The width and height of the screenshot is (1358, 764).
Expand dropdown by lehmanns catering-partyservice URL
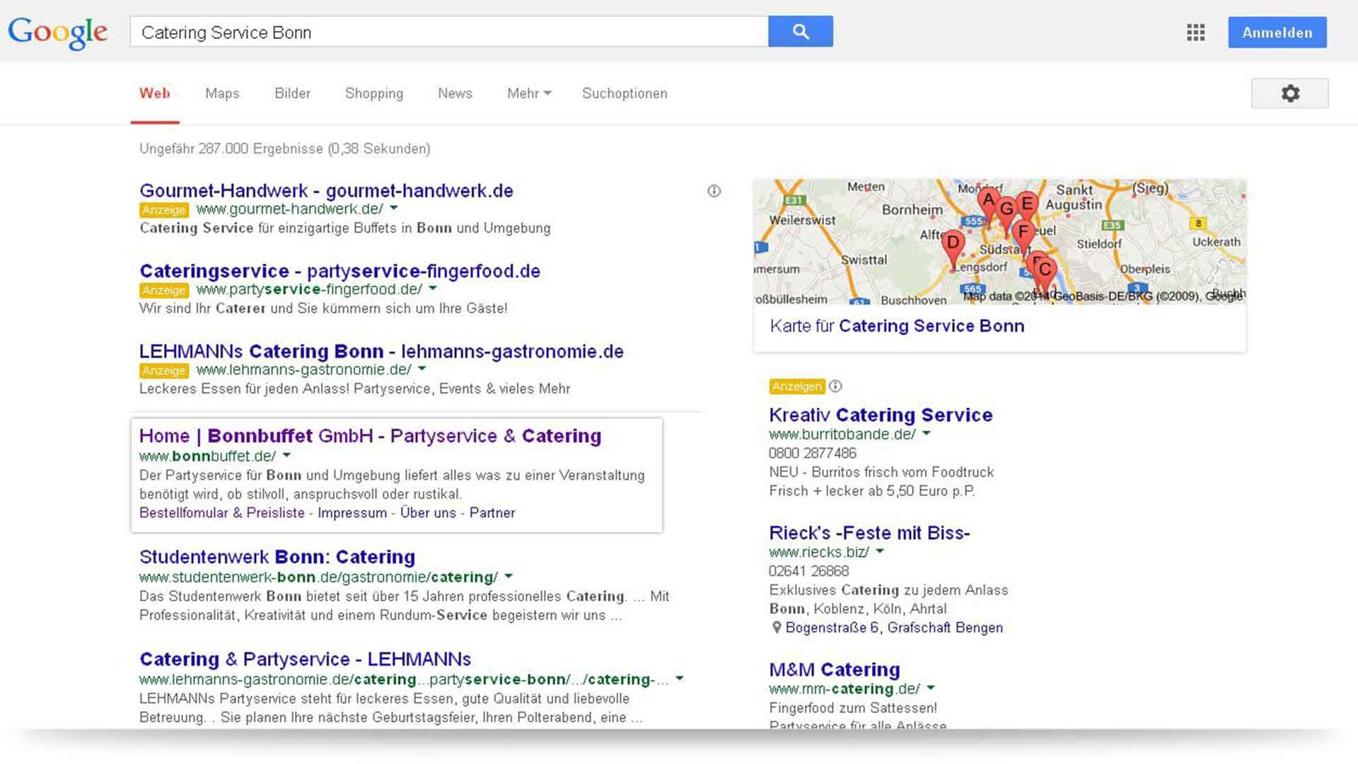click(679, 679)
